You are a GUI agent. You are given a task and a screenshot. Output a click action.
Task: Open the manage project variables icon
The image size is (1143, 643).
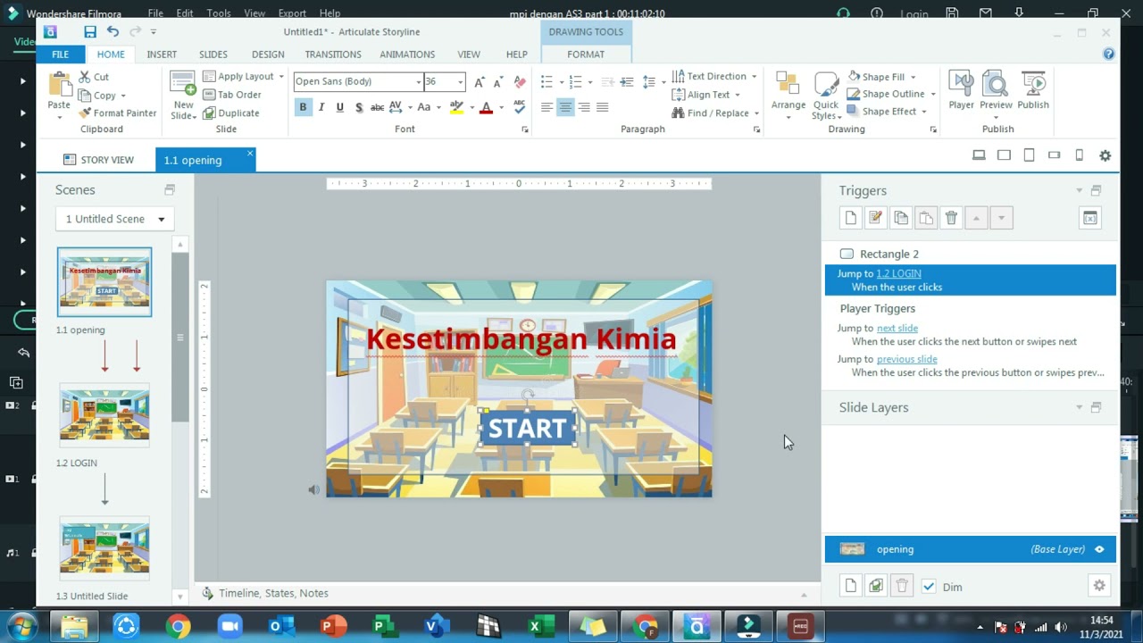(1090, 218)
